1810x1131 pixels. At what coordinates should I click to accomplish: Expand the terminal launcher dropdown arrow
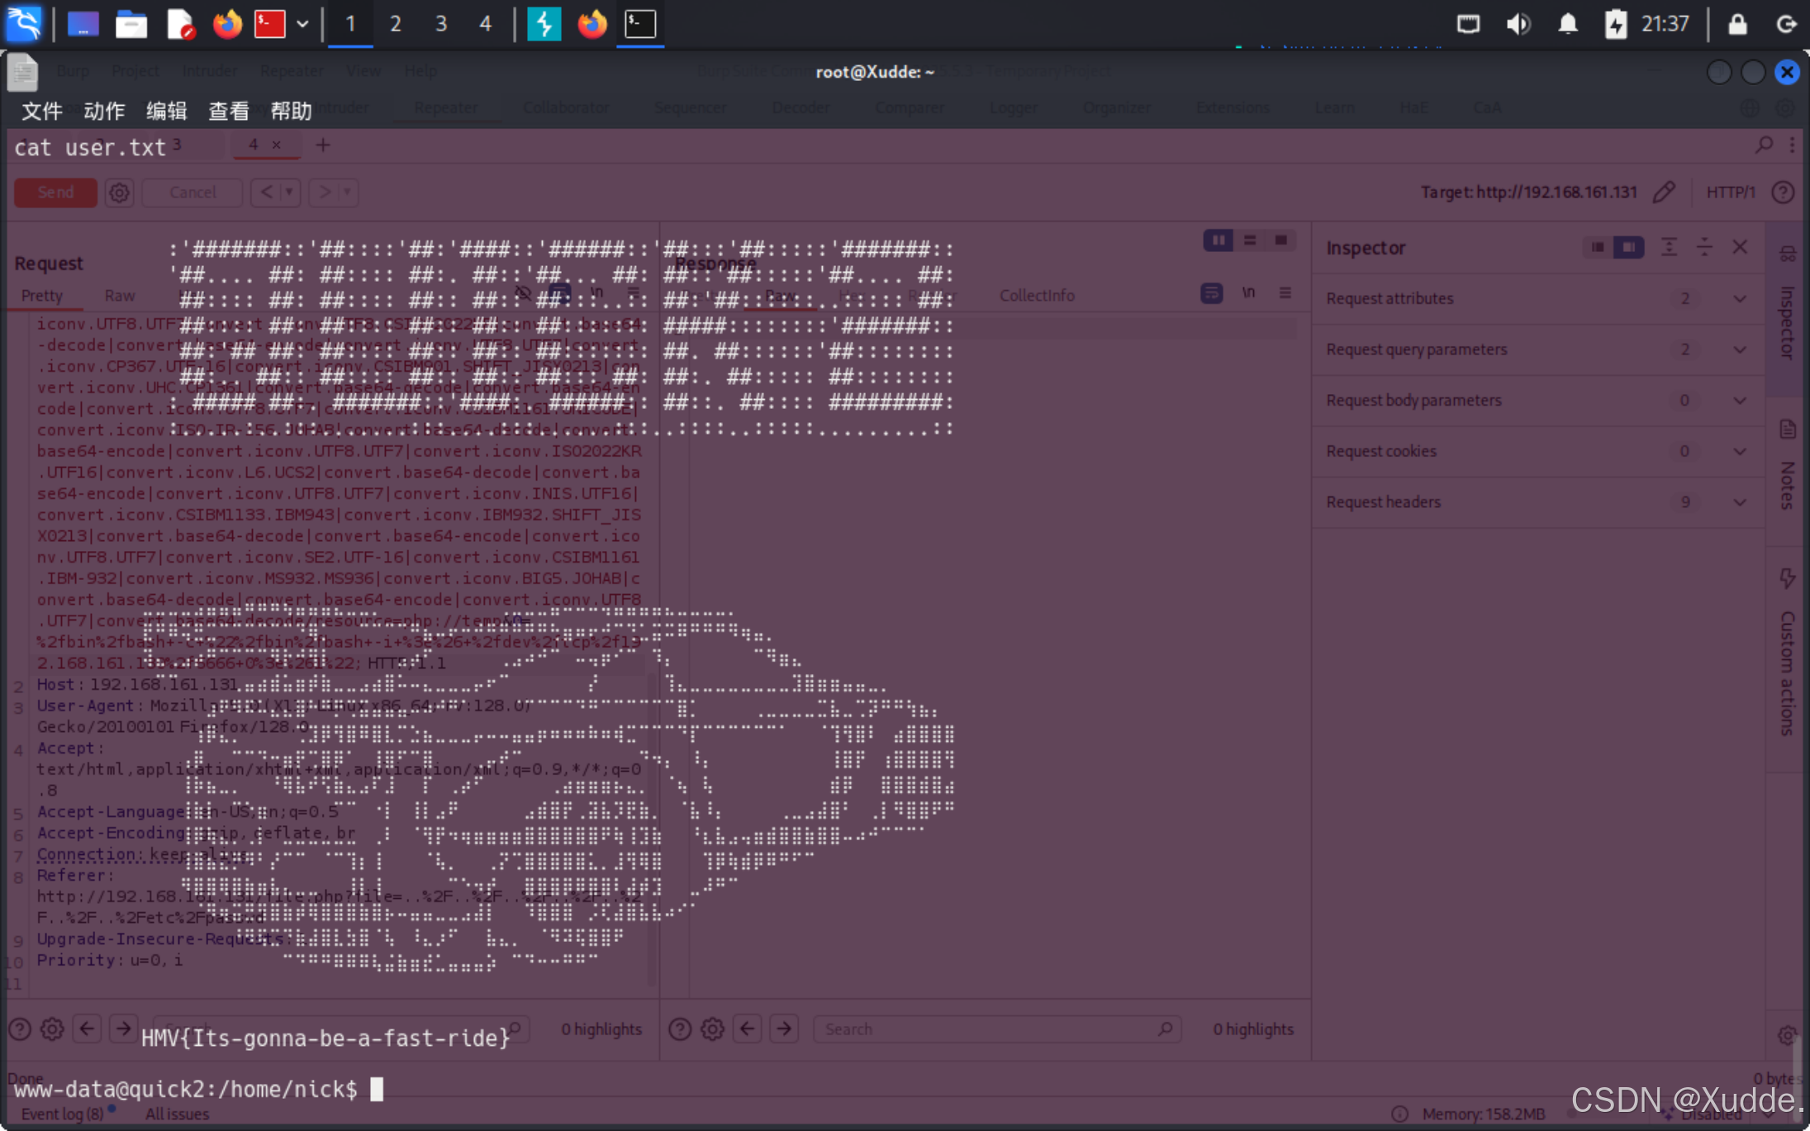click(302, 23)
